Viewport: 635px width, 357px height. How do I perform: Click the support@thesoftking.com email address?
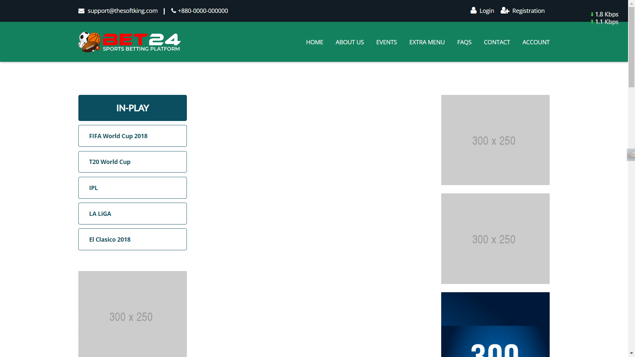coord(123,11)
